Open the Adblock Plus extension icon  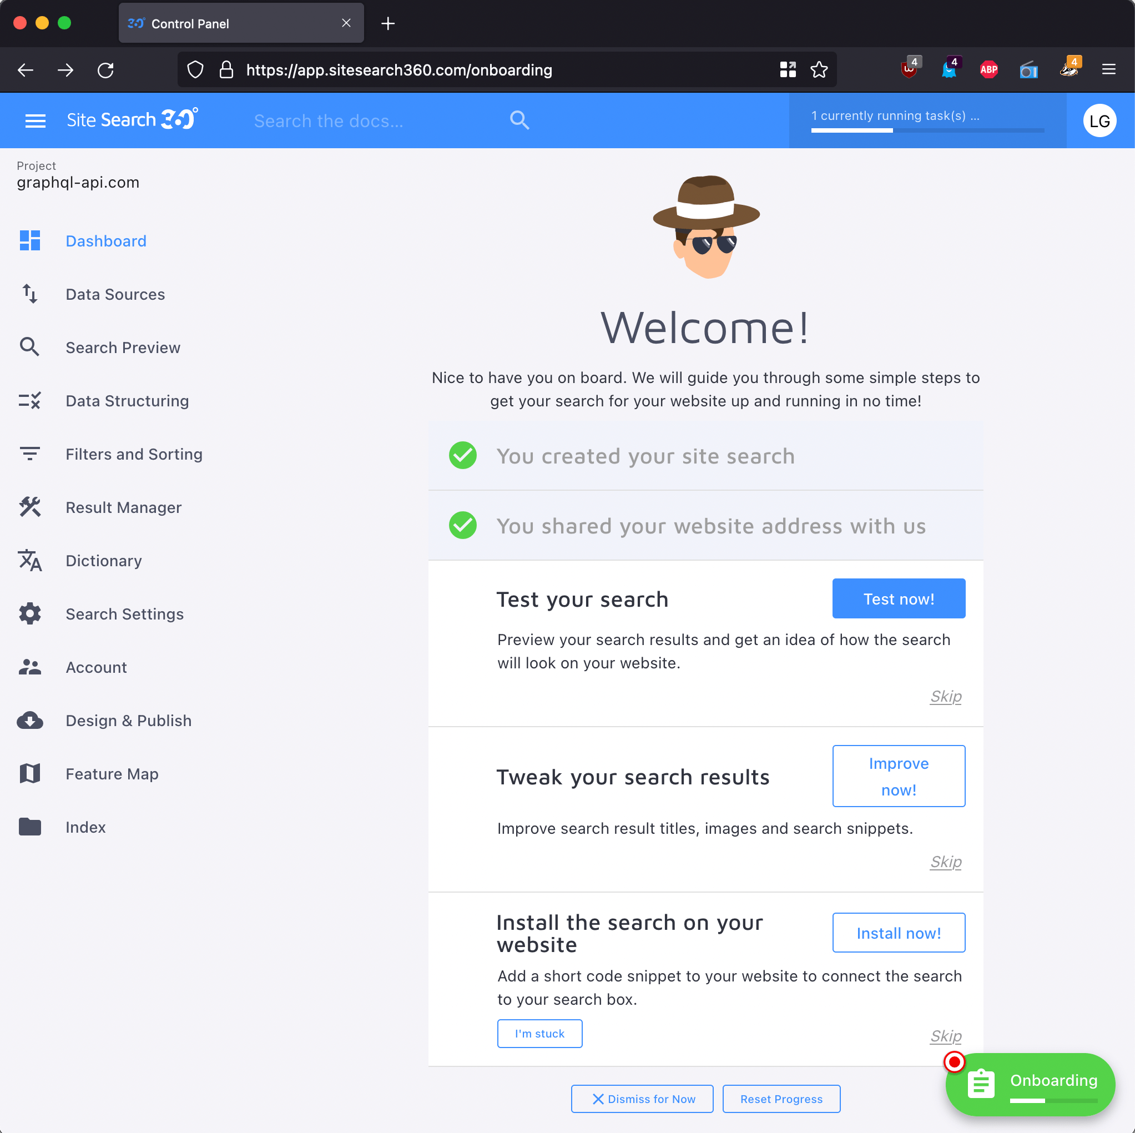coord(988,69)
